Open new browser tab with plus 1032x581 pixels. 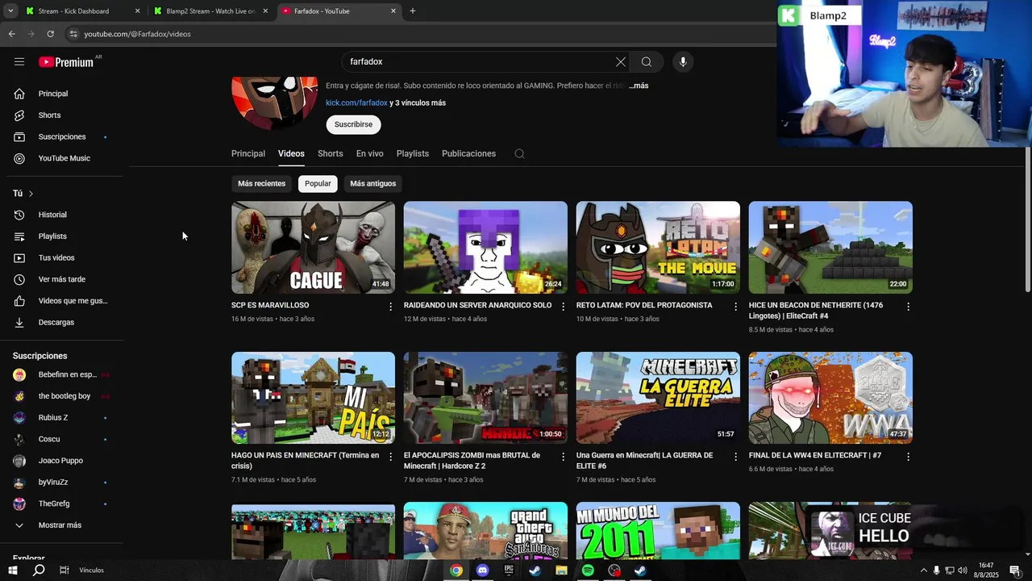[x=413, y=11]
